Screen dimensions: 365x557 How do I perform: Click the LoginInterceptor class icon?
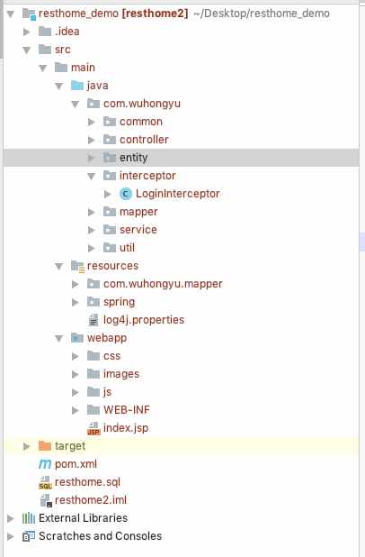coord(125,194)
